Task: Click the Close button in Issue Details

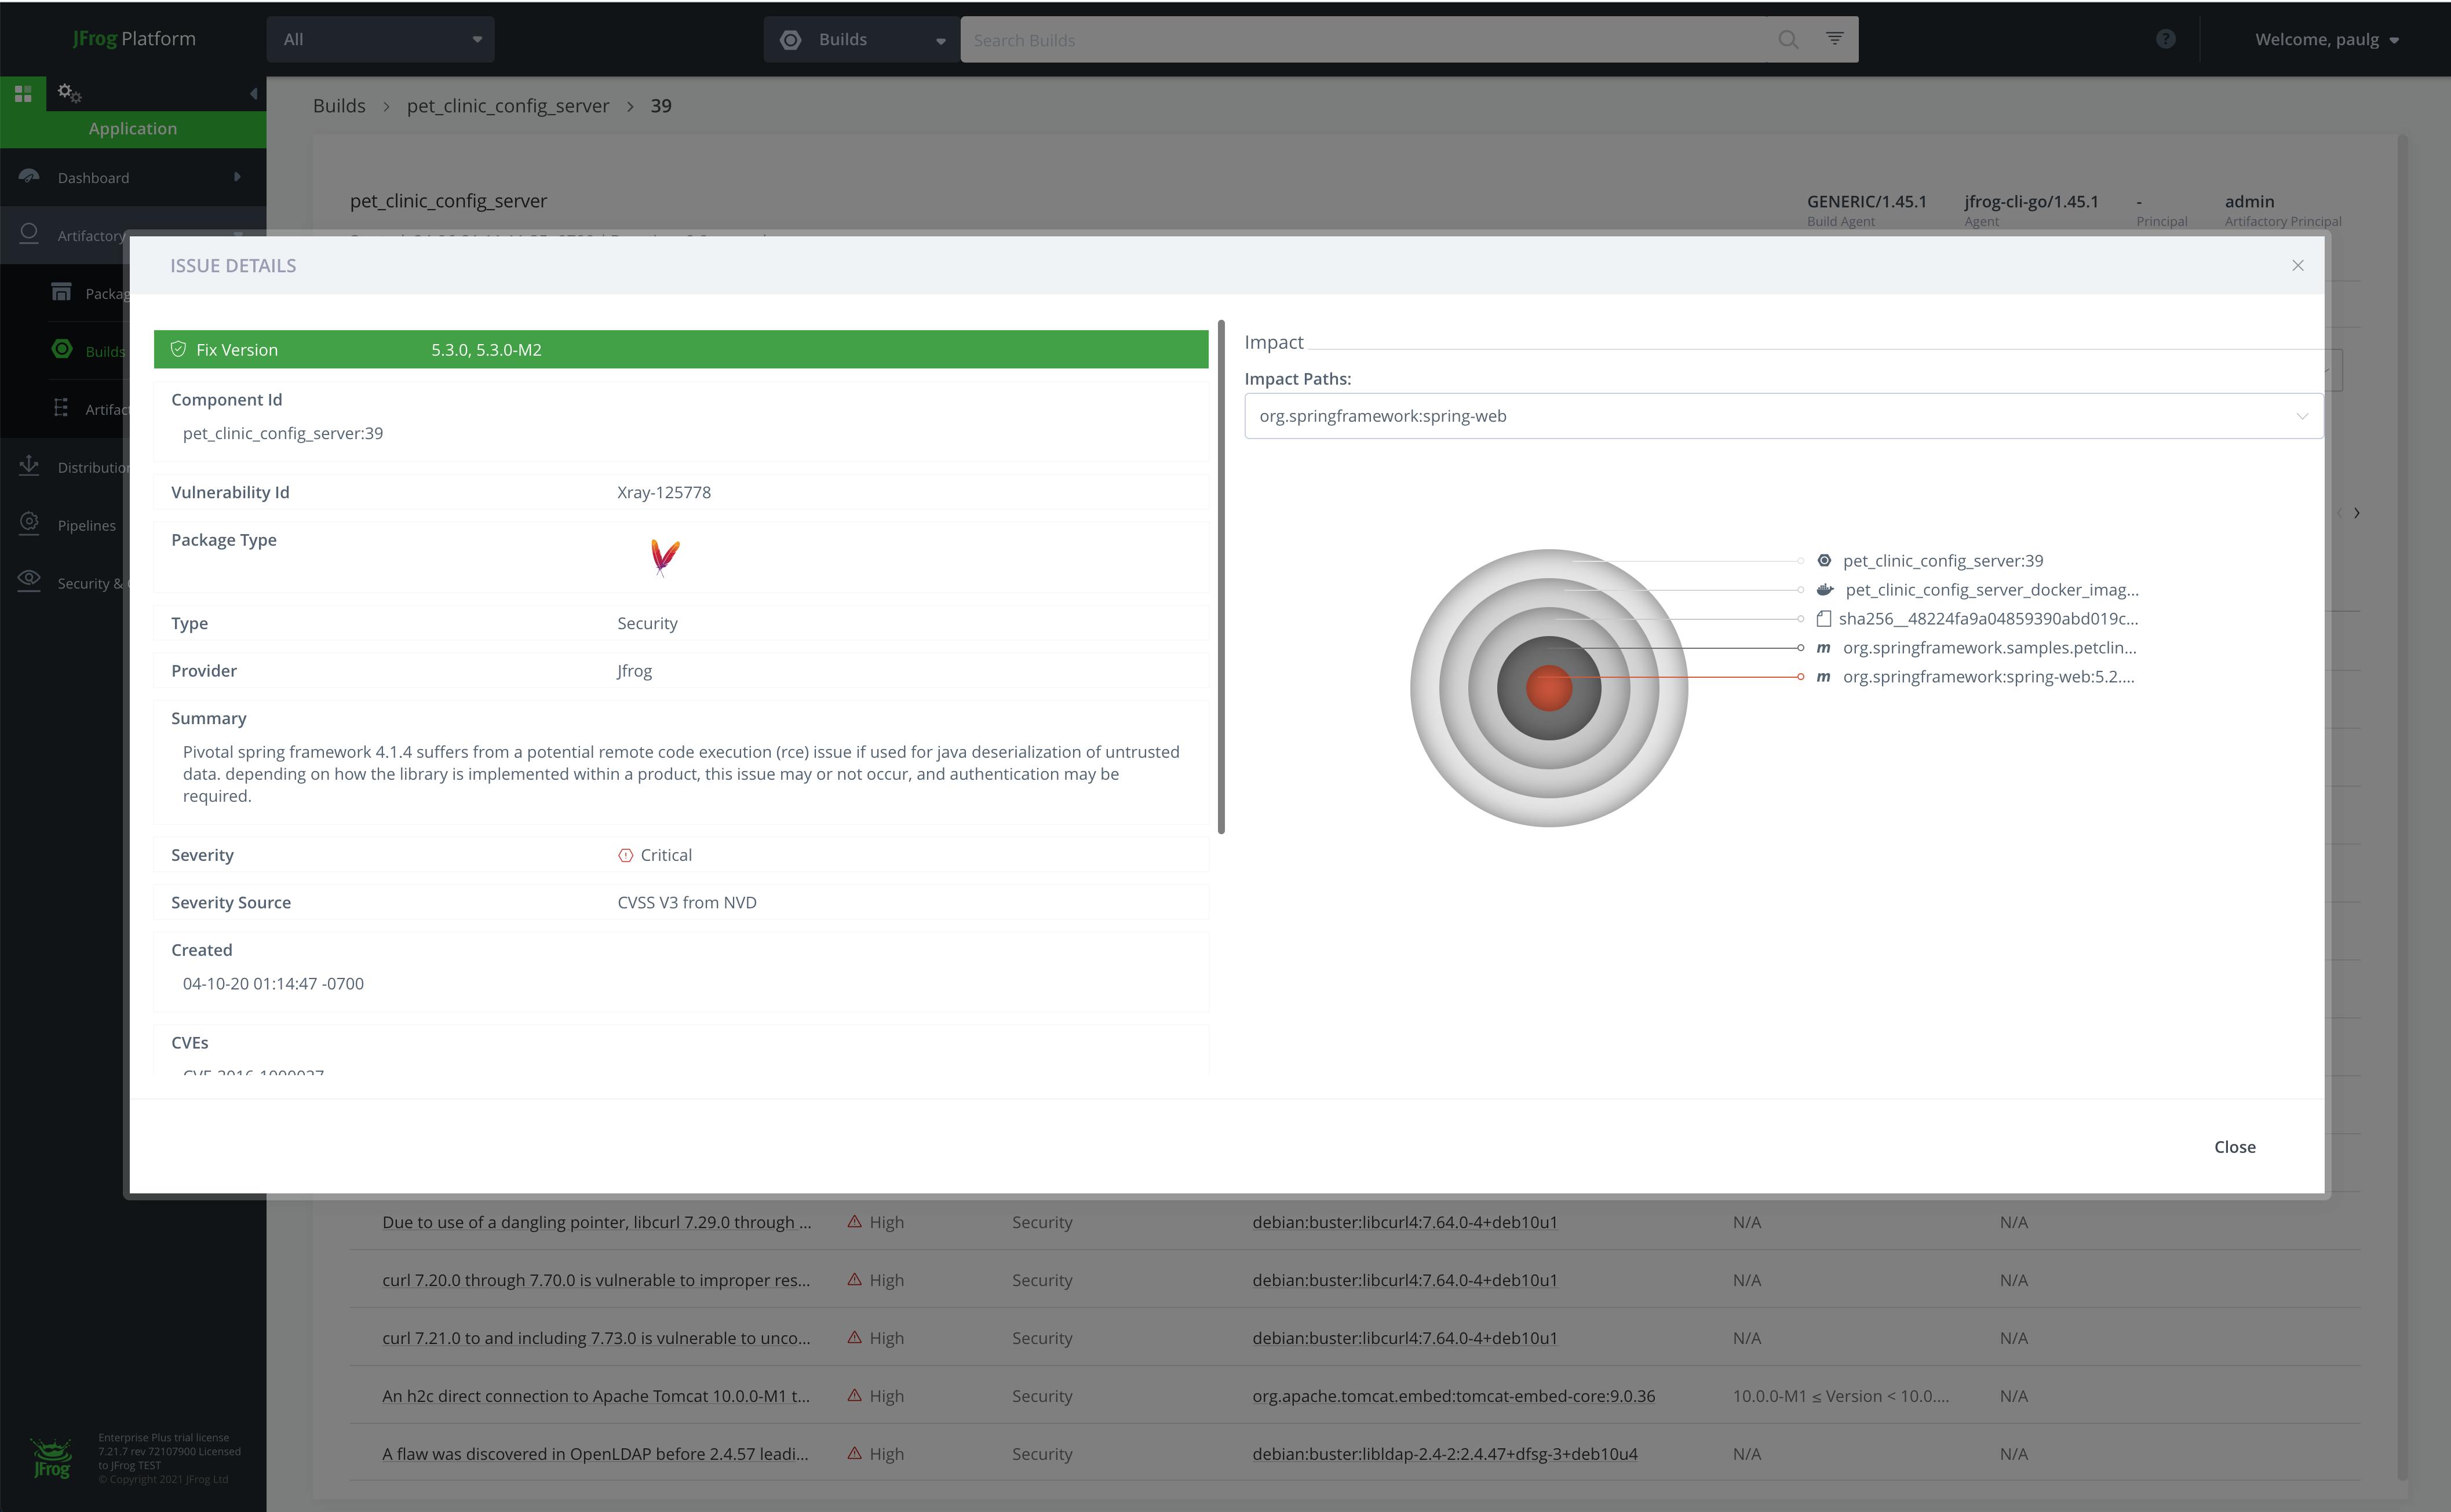Action: pos(2235,1147)
